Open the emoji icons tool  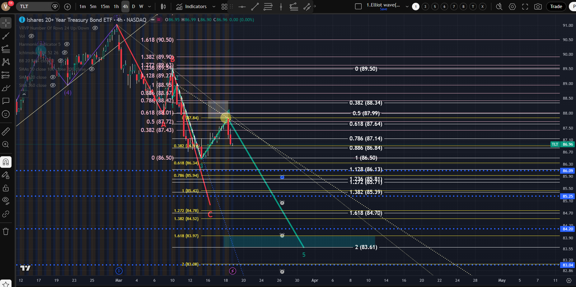coord(6,114)
